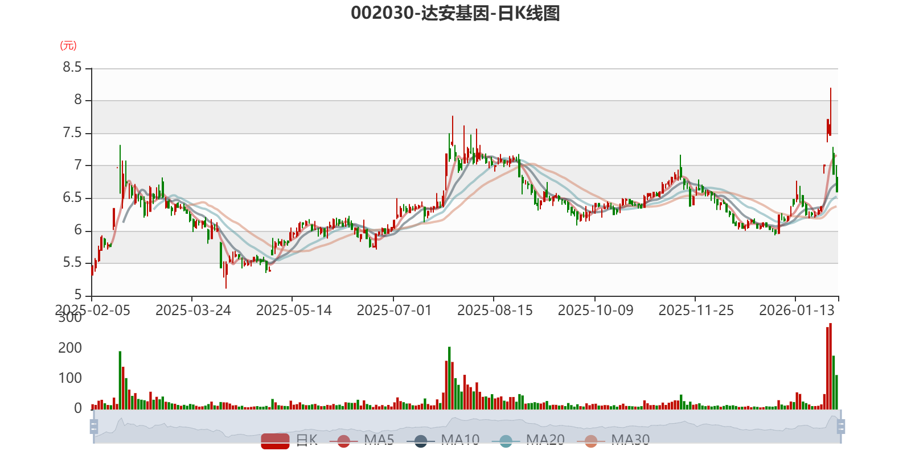Click the 5.5 price axis label

(72, 263)
